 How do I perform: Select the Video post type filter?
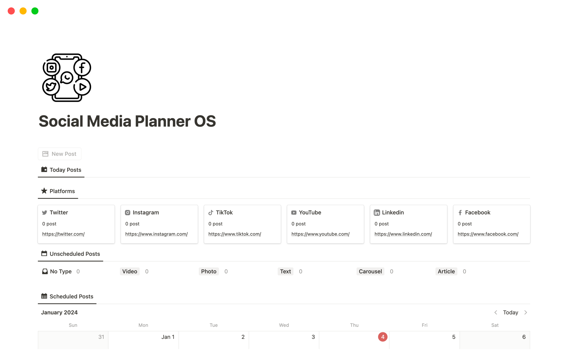(x=129, y=271)
